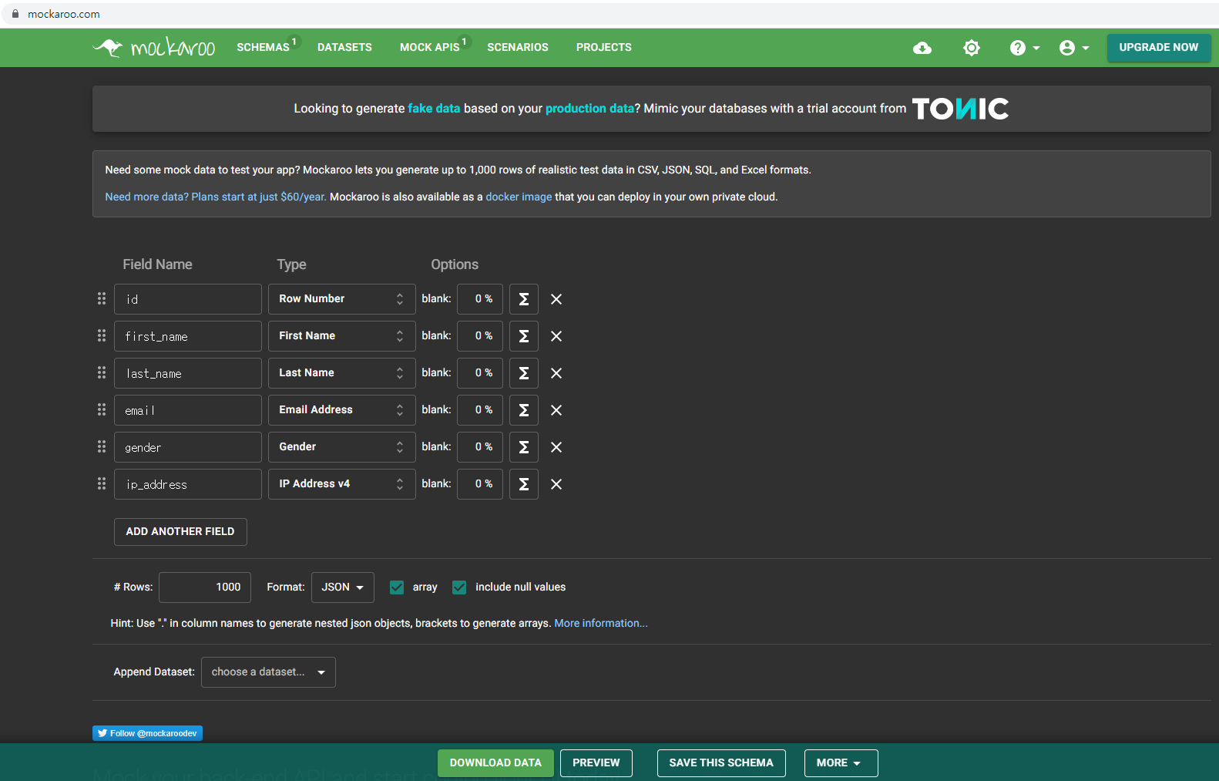Click the Mockaroo kangaroo logo
Image resolution: width=1219 pixels, height=781 pixels.
(154, 48)
